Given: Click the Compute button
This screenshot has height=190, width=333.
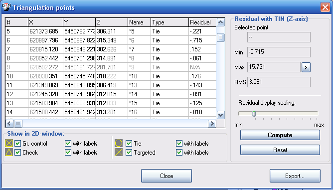Looking at the screenshot, I should (x=280, y=135).
